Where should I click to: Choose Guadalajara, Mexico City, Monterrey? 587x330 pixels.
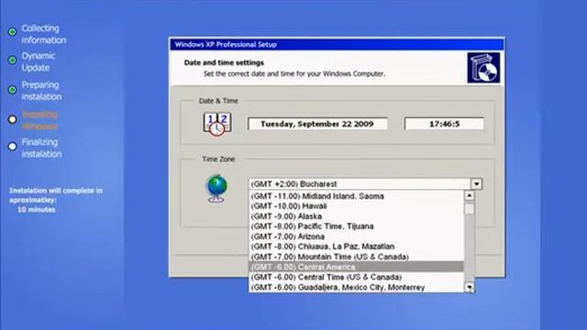357,287
